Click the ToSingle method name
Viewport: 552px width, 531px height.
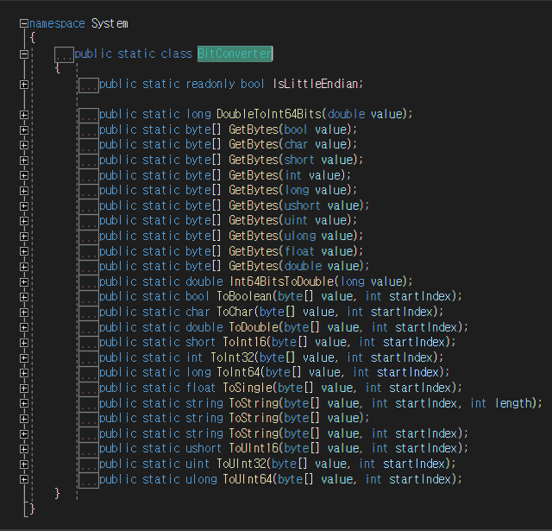(248, 388)
